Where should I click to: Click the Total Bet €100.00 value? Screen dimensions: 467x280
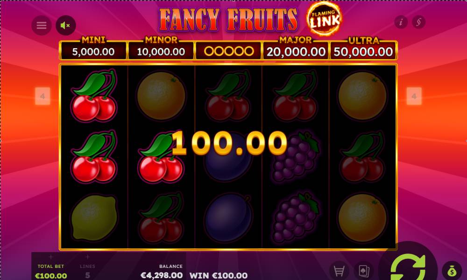tap(51, 275)
